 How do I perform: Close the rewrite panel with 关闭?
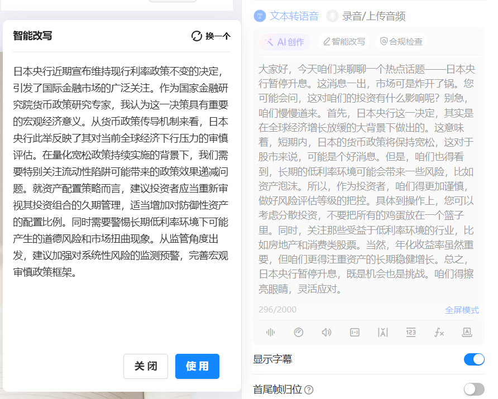146,367
